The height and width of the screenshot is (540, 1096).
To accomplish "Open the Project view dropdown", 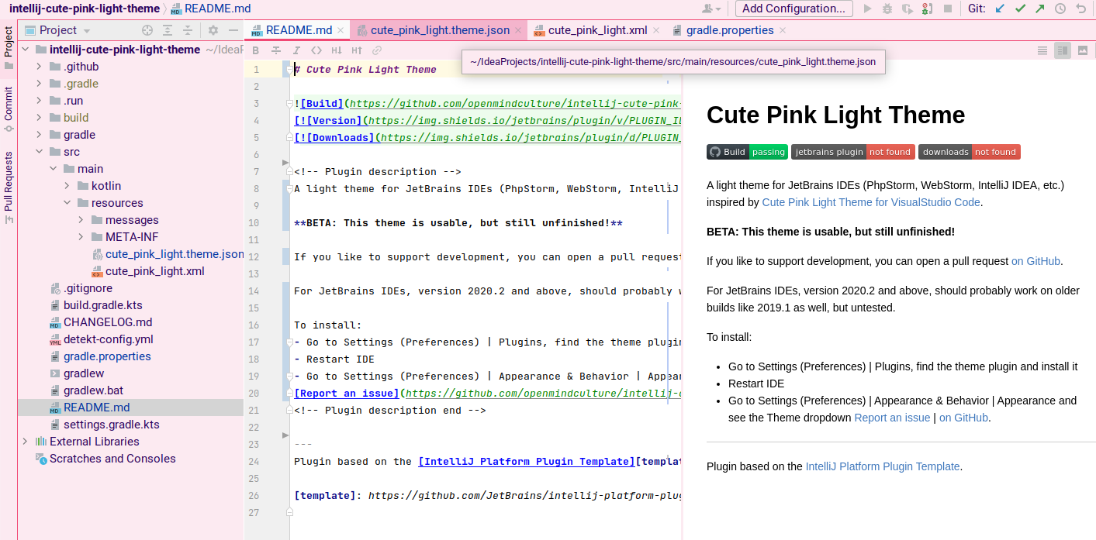I will [87, 31].
